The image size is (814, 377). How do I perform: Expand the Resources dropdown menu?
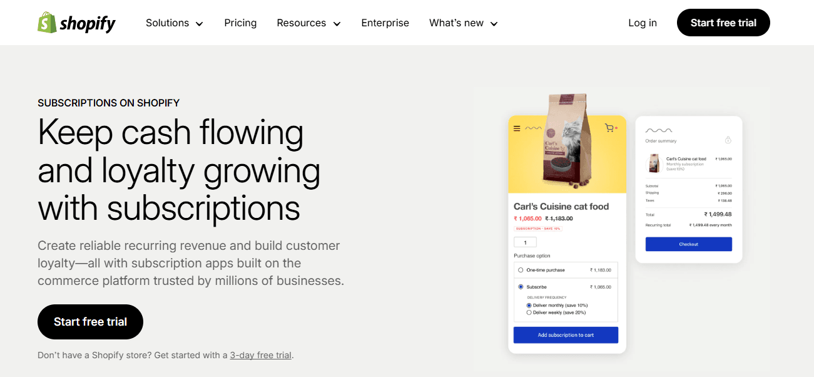click(x=308, y=23)
